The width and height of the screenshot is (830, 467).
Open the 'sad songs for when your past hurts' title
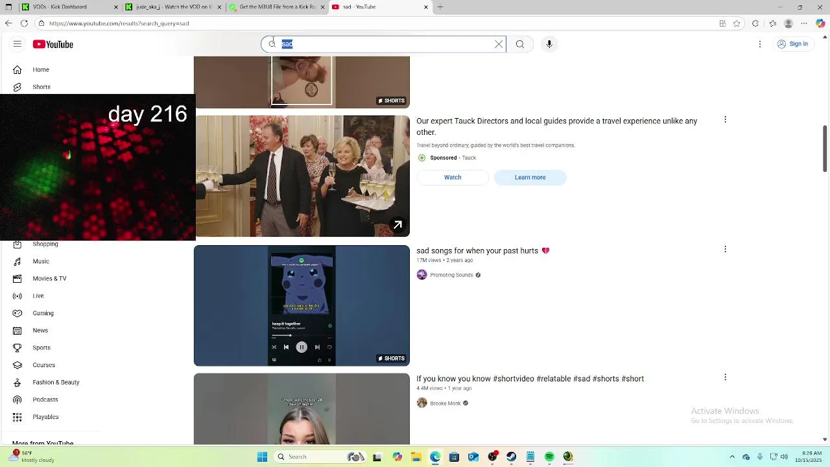(x=482, y=251)
